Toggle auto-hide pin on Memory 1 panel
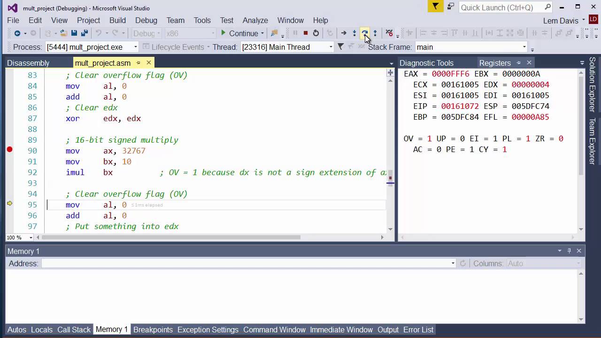This screenshot has width=601, height=338. tap(570, 251)
